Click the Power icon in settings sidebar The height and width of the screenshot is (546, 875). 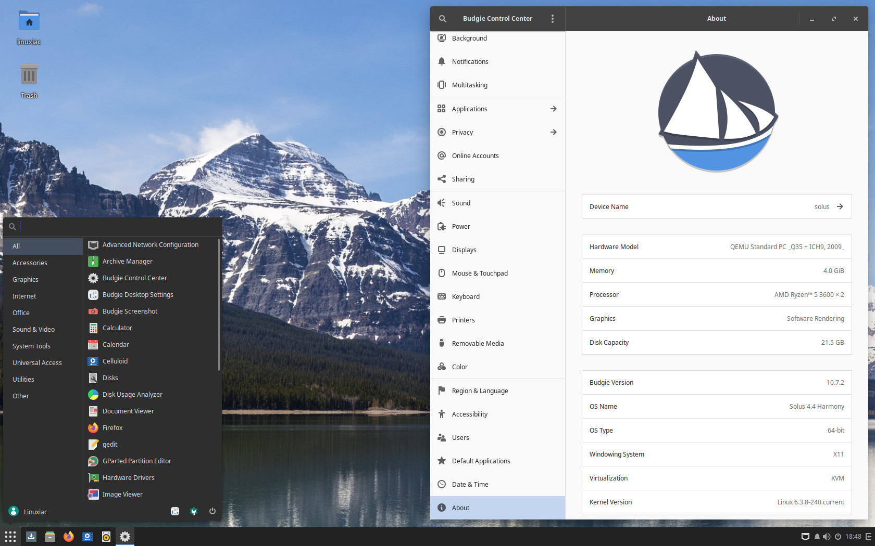[x=442, y=226]
